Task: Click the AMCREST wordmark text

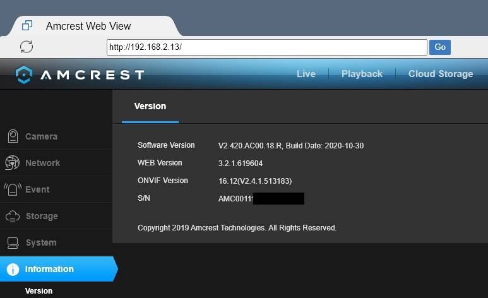Action: click(x=92, y=74)
